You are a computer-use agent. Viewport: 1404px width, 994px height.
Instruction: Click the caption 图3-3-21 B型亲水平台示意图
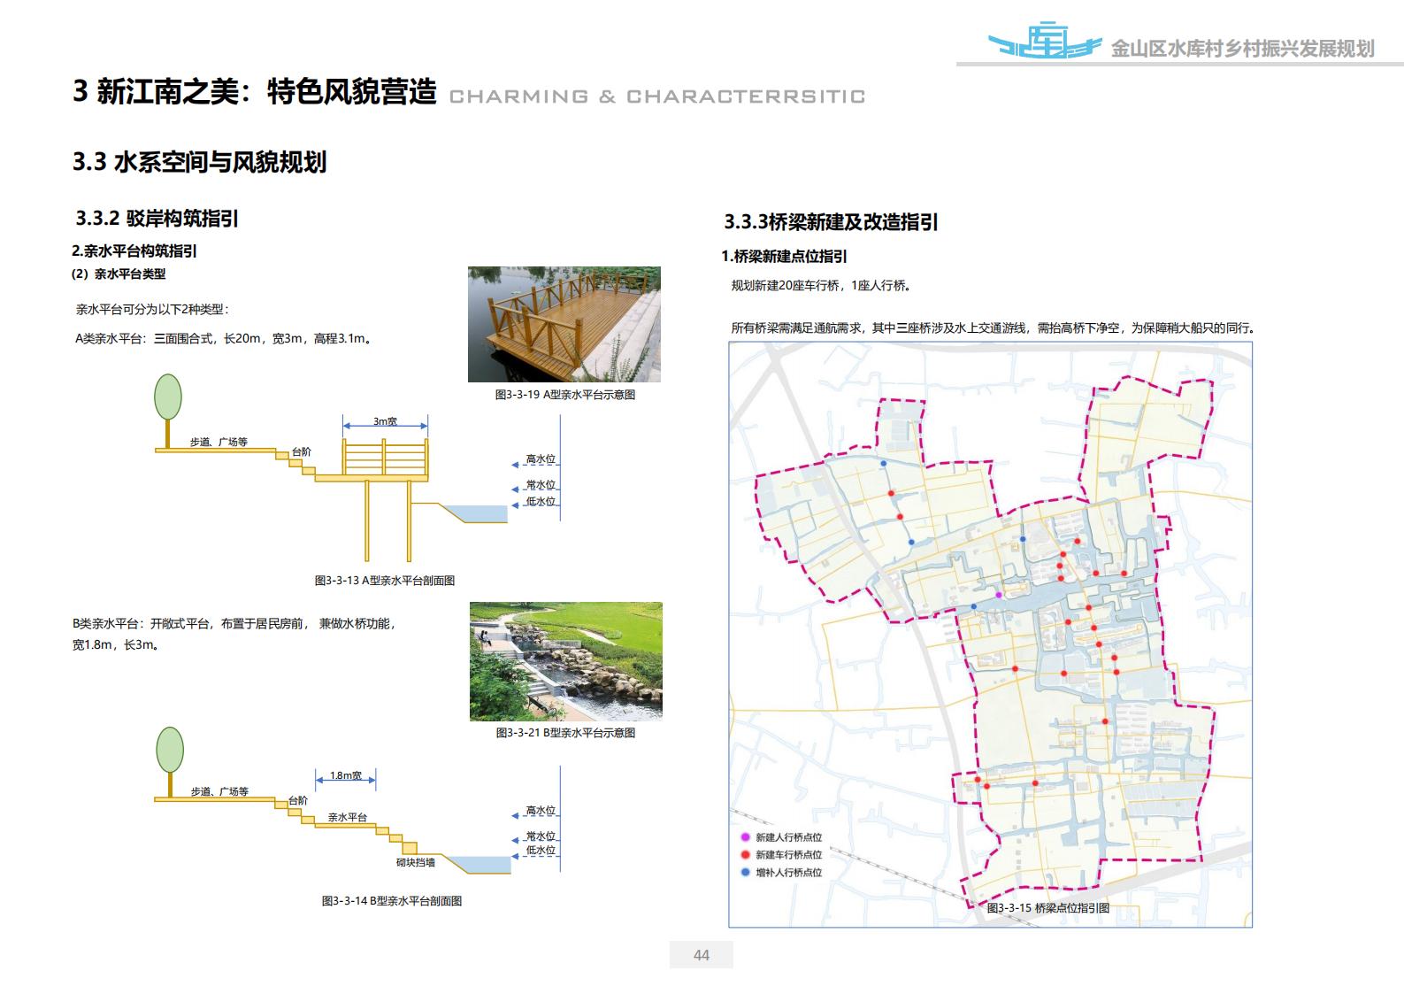click(565, 733)
